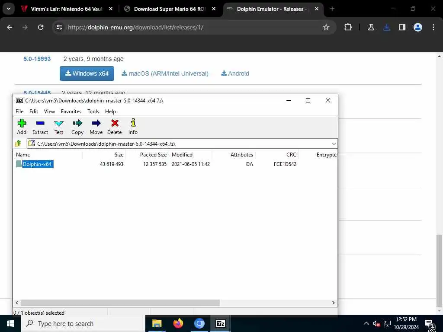443x332 pixels.
Task: Show hidden system tray icons
Action: (366, 323)
